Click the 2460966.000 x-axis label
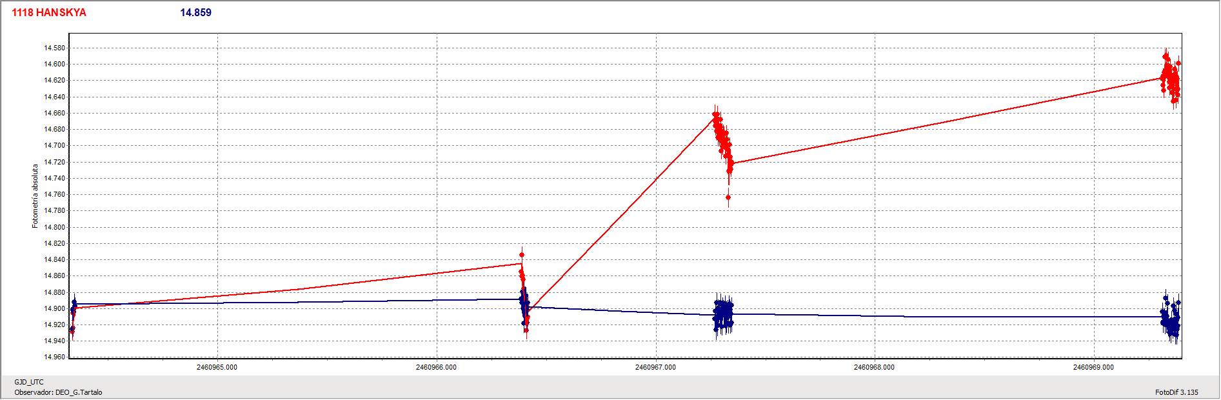This screenshot has height=400, width=1221. coord(436,367)
